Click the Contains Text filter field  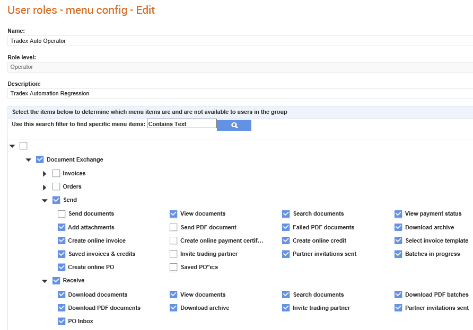(181, 123)
